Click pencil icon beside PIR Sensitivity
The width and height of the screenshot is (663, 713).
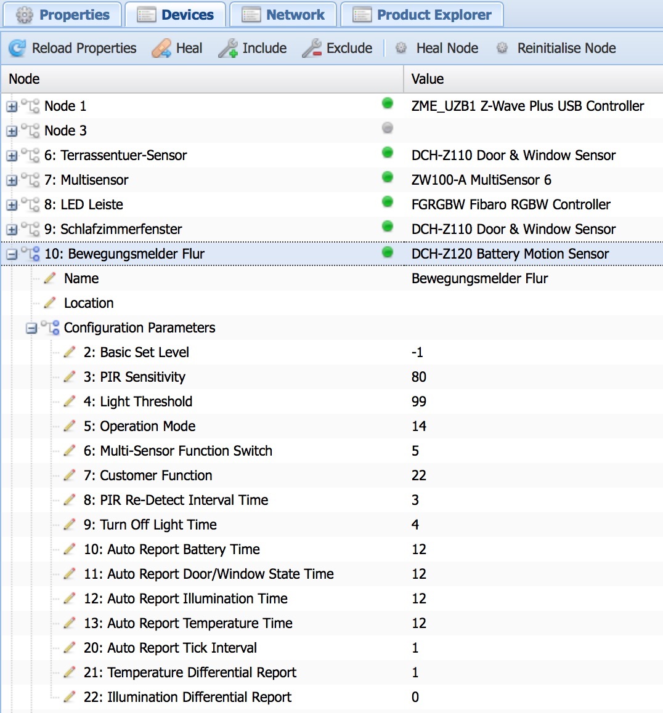[70, 377]
